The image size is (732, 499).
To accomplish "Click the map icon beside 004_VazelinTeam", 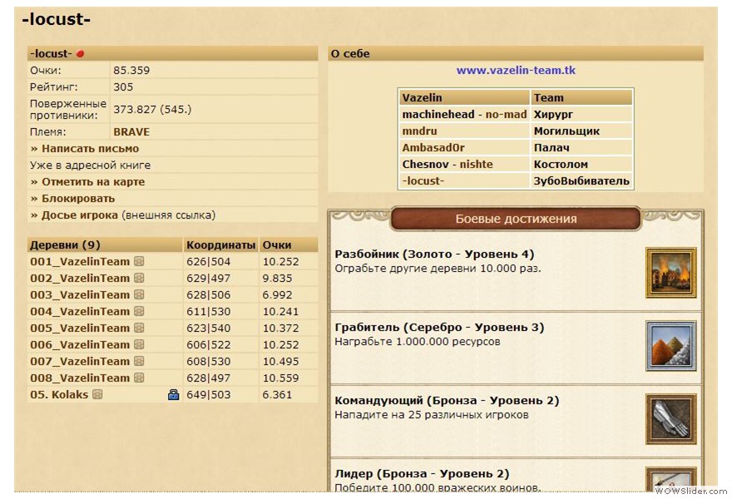I will pyautogui.click(x=140, y=312).
